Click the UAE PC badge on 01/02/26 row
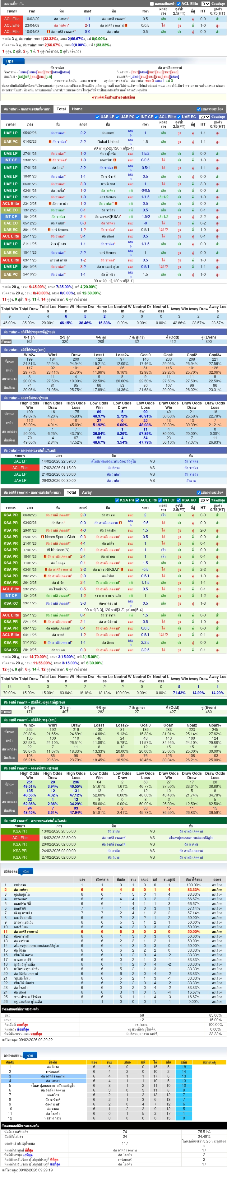Screen dimensions: 227x1177 click(11, 142)
